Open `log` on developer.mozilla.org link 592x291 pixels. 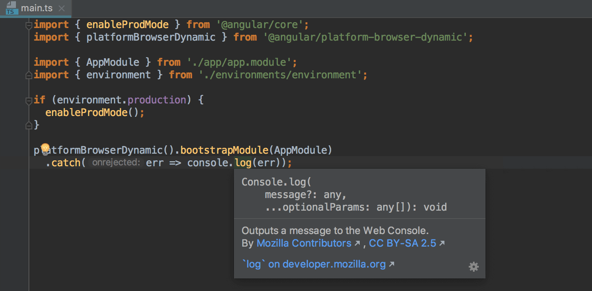click(x=314, y=264)
